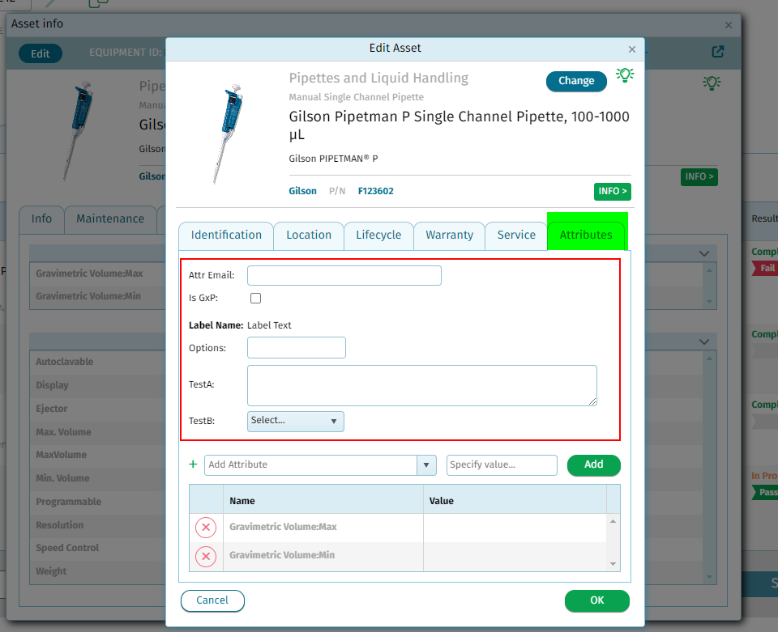Click the lightbulb icon in Asset info window
The width and height of the screenshot is (778, 632).
pos(712,83)
